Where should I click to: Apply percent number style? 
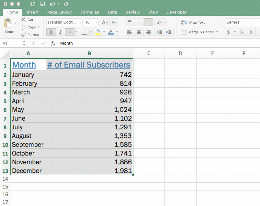(241, 32)
